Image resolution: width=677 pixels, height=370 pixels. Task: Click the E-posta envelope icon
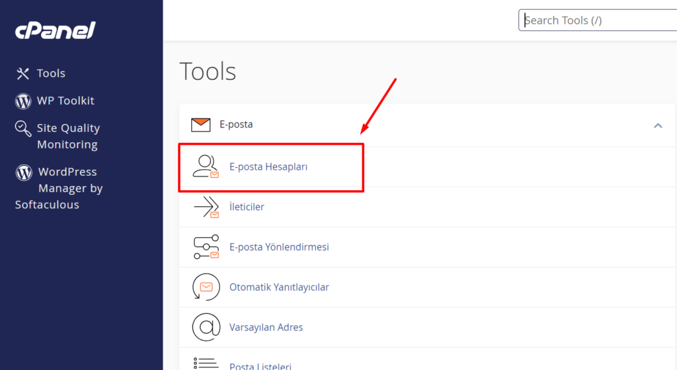coord(201,125)
